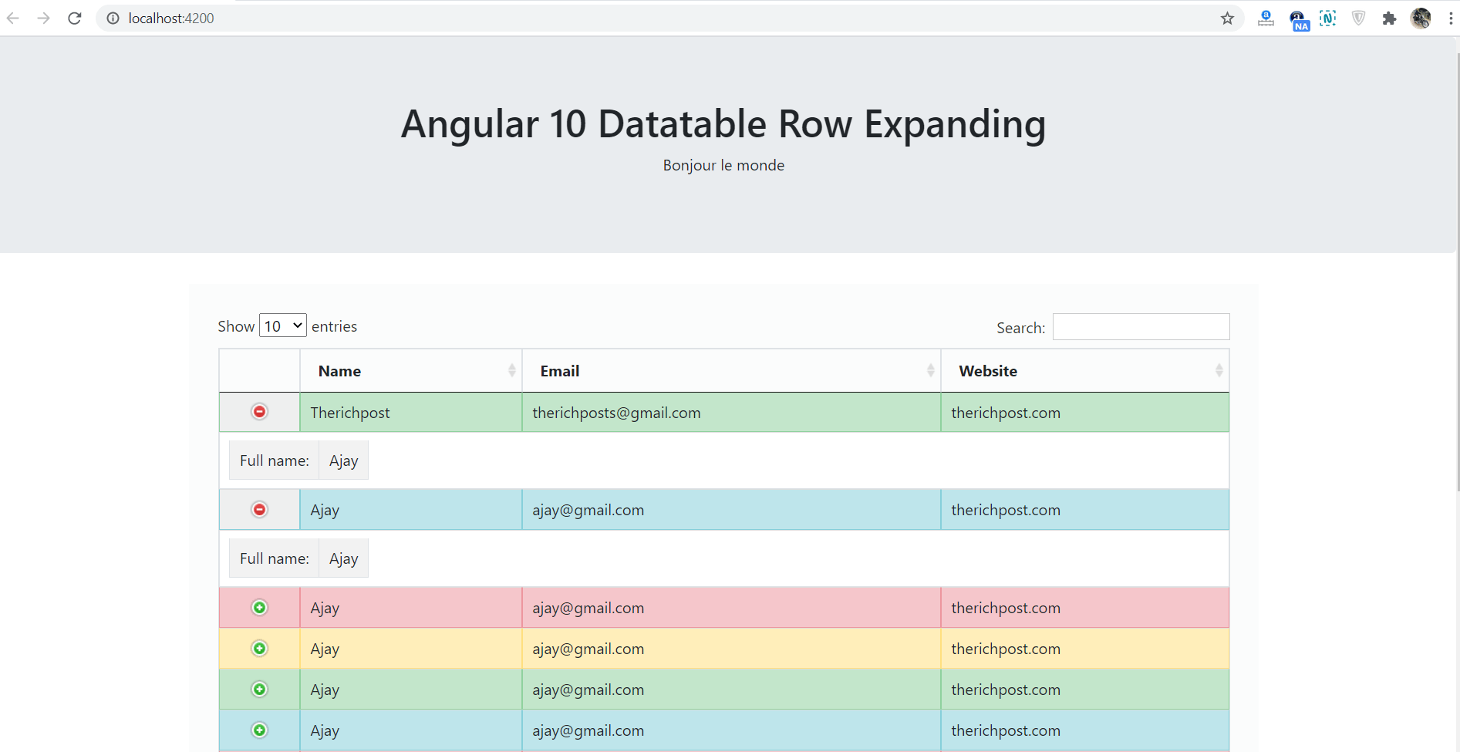The width and height of the screenshot is (1460, 752).
Task: Click the Search input field
Action: 1141,327
